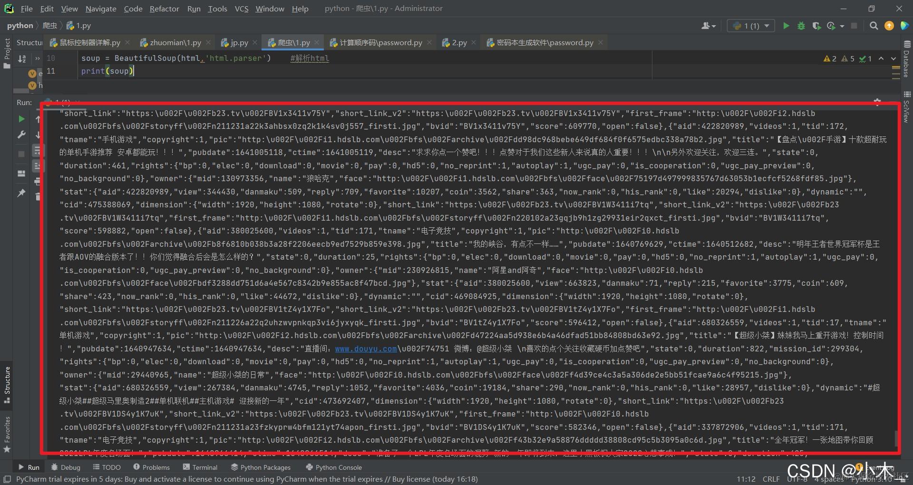Start debugging with the bug icon
Screen dimensions: 913x485
click(802, 26)
